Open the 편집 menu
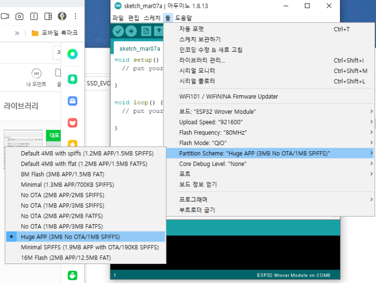The image size is (376, 283). click(x=134, y=18)
